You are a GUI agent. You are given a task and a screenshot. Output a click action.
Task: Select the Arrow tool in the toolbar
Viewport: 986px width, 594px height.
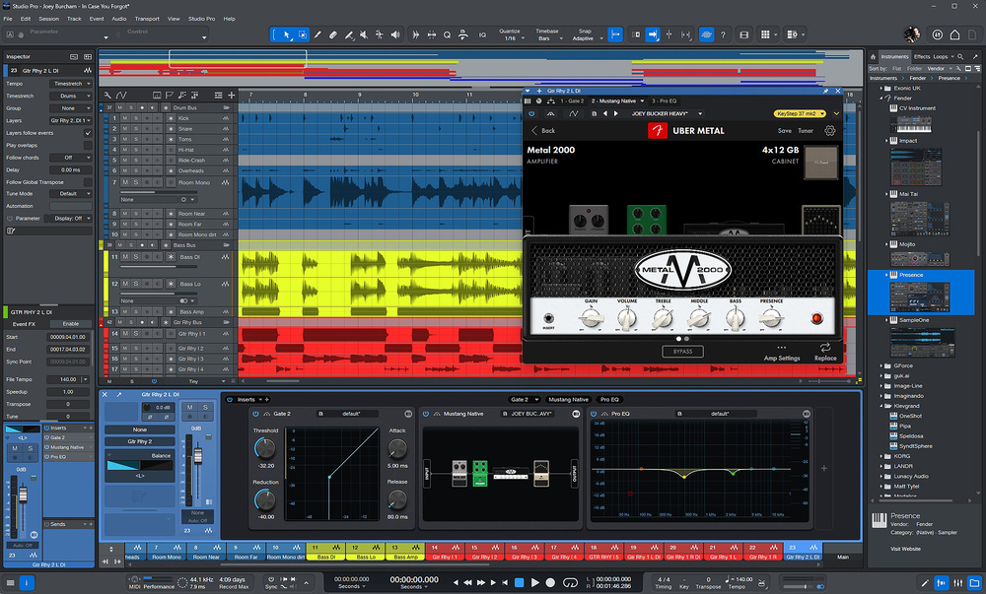click(287, 34)
